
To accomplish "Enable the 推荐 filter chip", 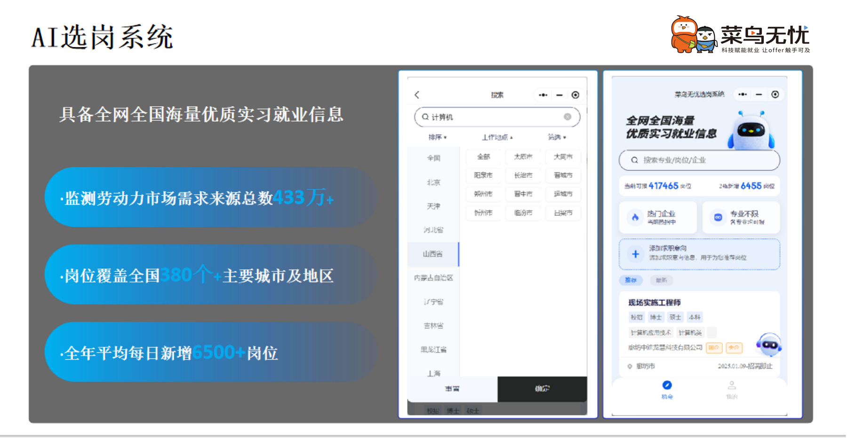I will click(x=631, y=281).
